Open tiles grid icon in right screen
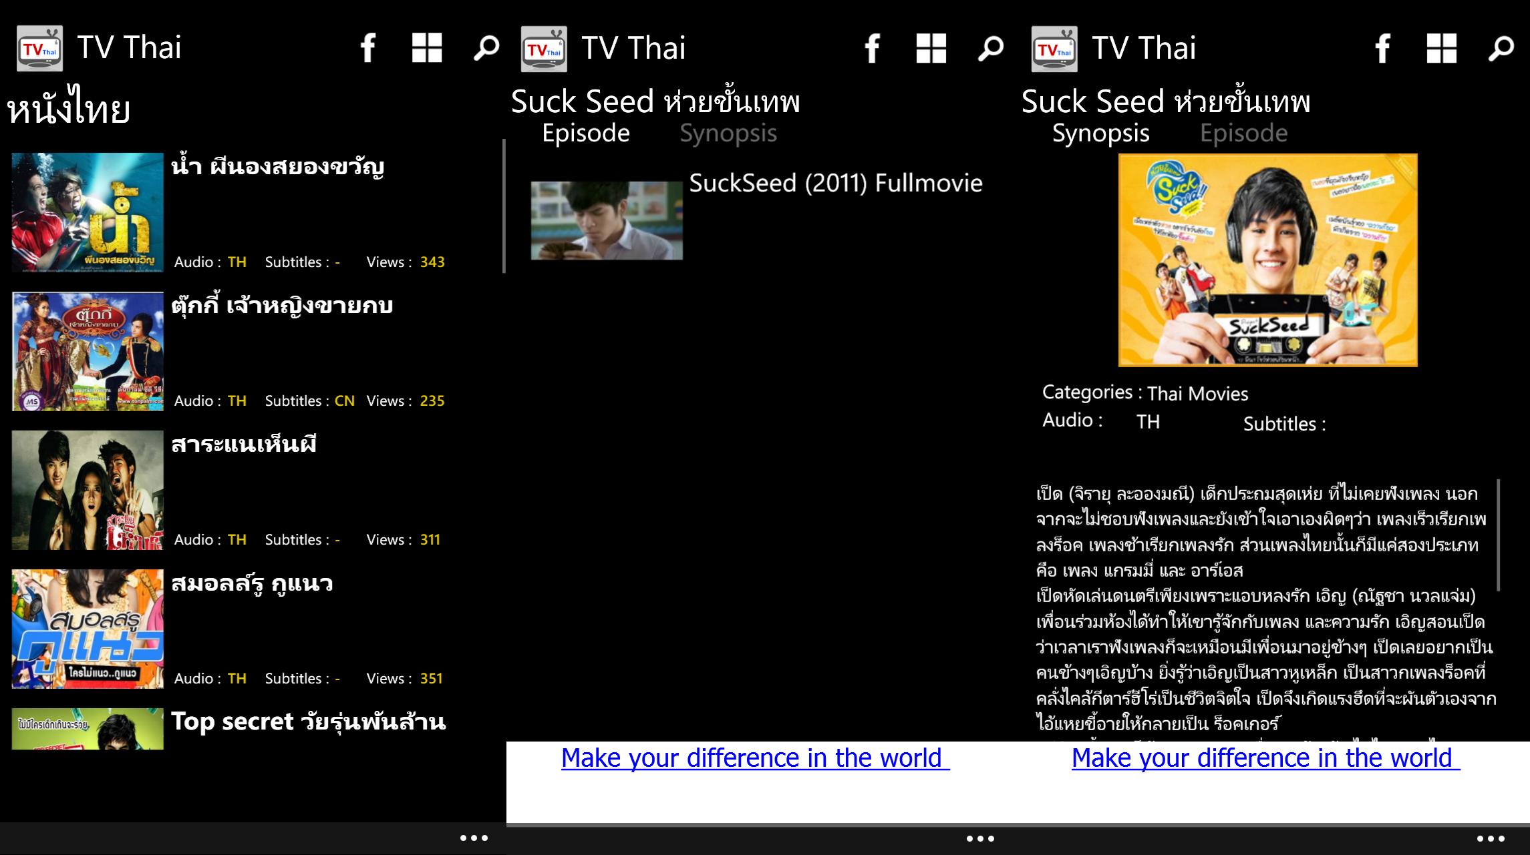This screenshot has height=855, width=1530. tap(1442, 48)
